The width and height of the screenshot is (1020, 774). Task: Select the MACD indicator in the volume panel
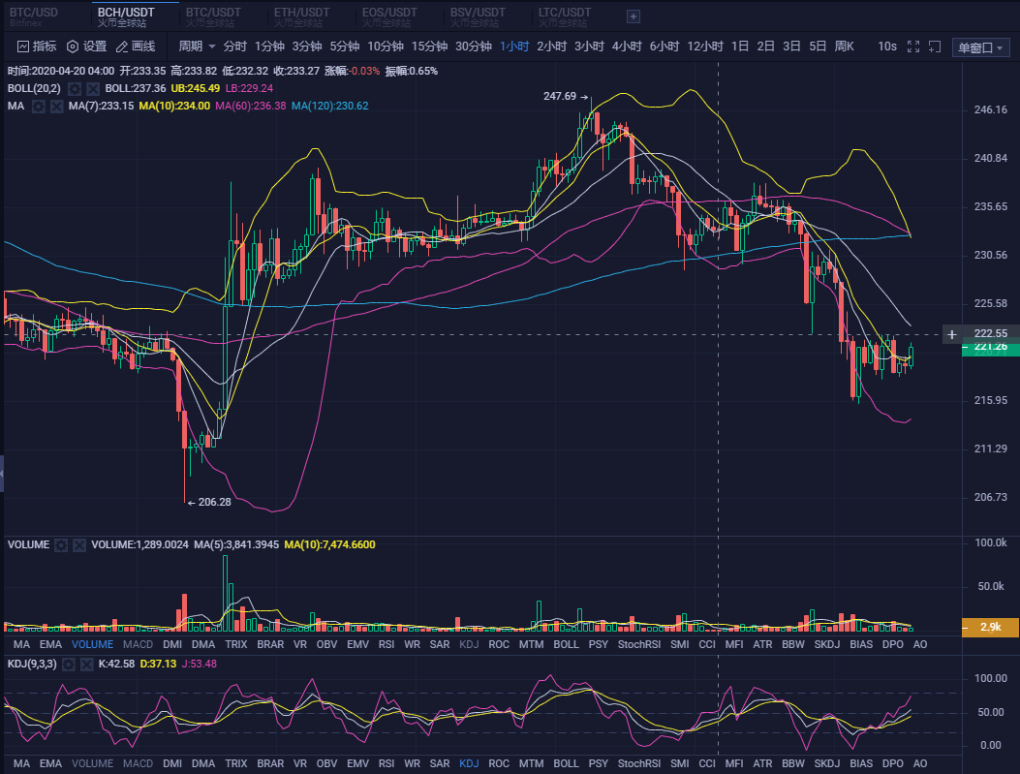click(138, 644)
